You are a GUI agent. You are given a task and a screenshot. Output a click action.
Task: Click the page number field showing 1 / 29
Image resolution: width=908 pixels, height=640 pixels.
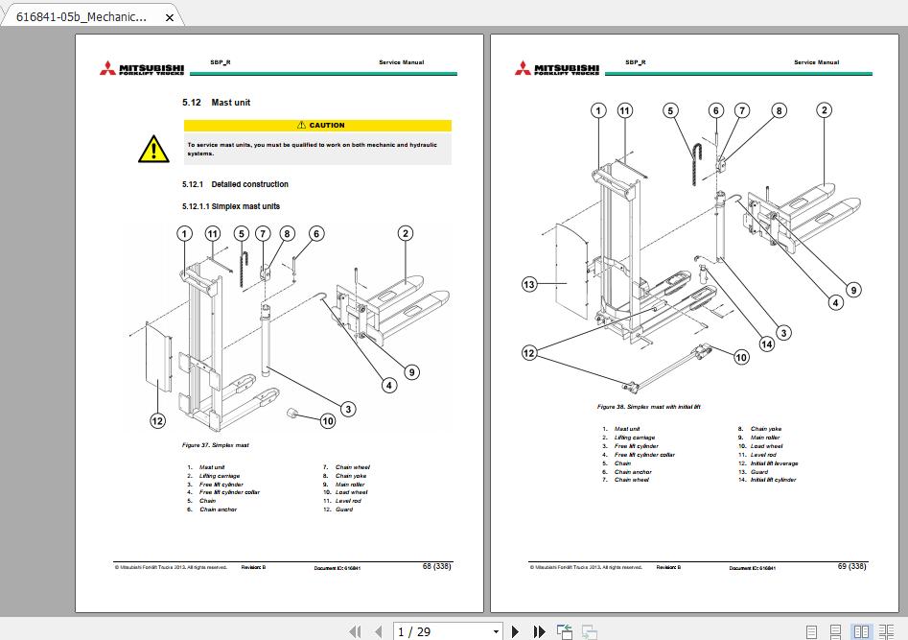pos(442,632)
